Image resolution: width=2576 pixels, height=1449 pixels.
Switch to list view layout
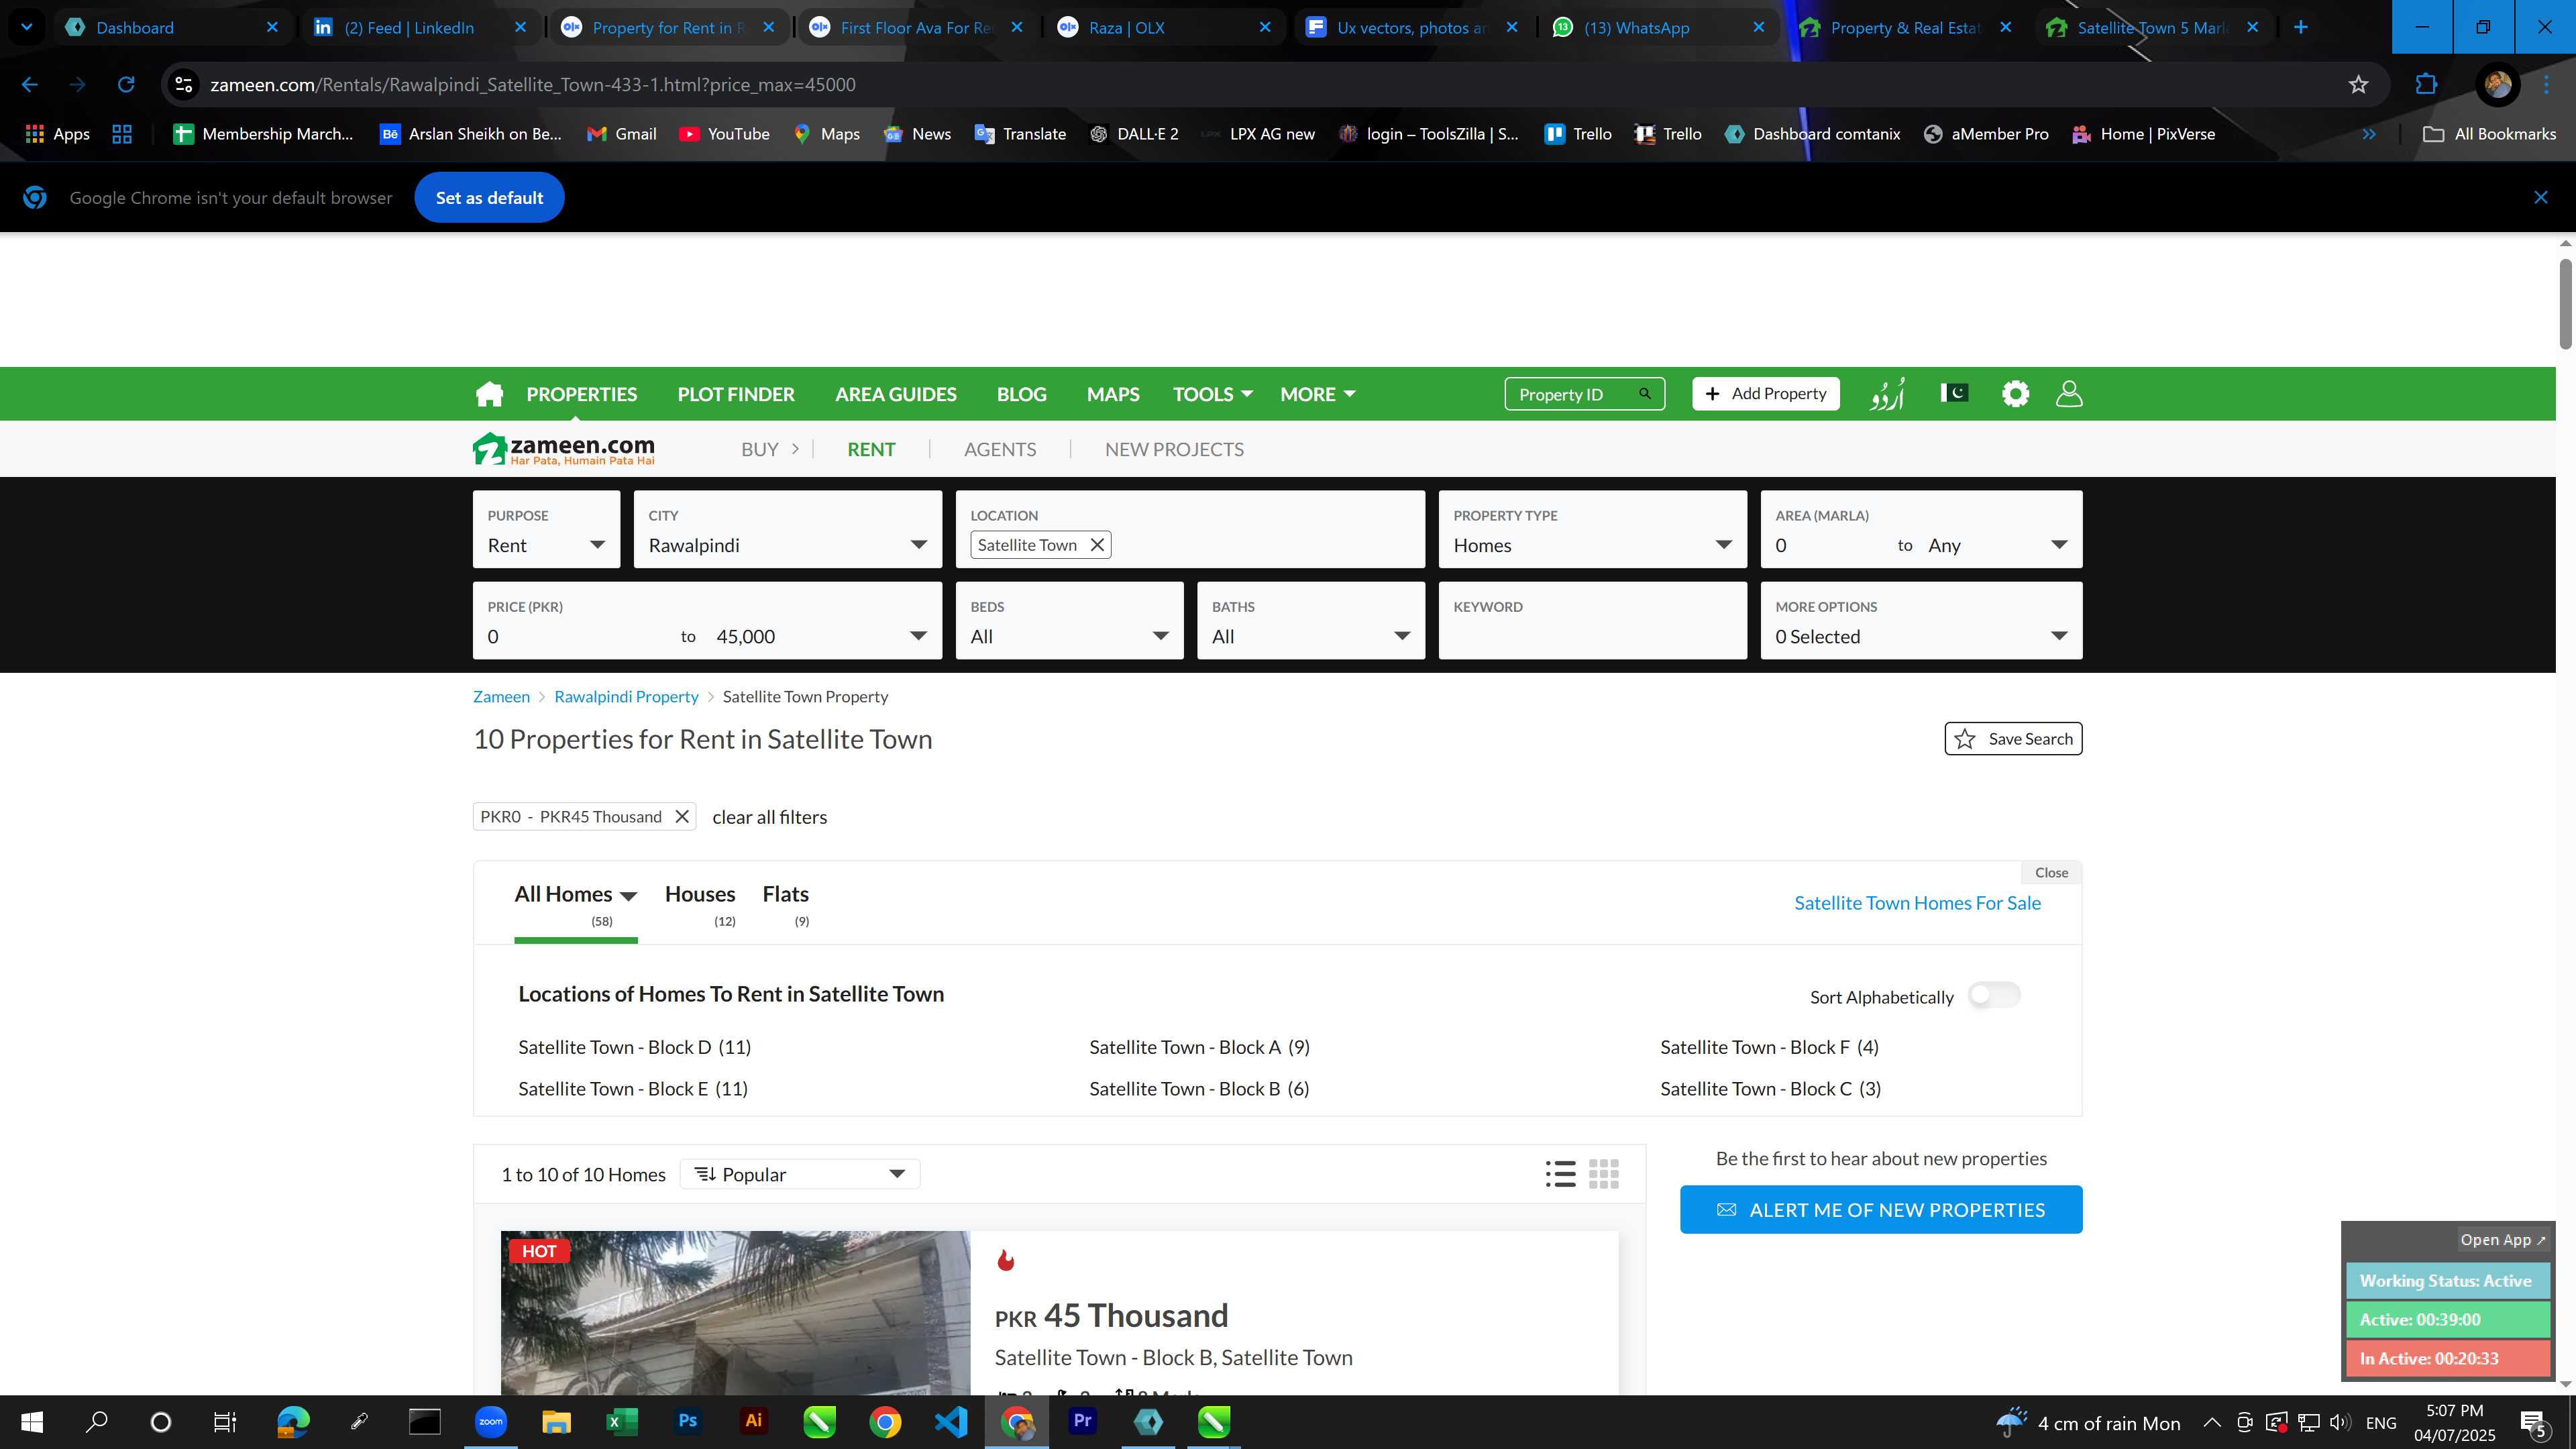coord(1560,1174)
